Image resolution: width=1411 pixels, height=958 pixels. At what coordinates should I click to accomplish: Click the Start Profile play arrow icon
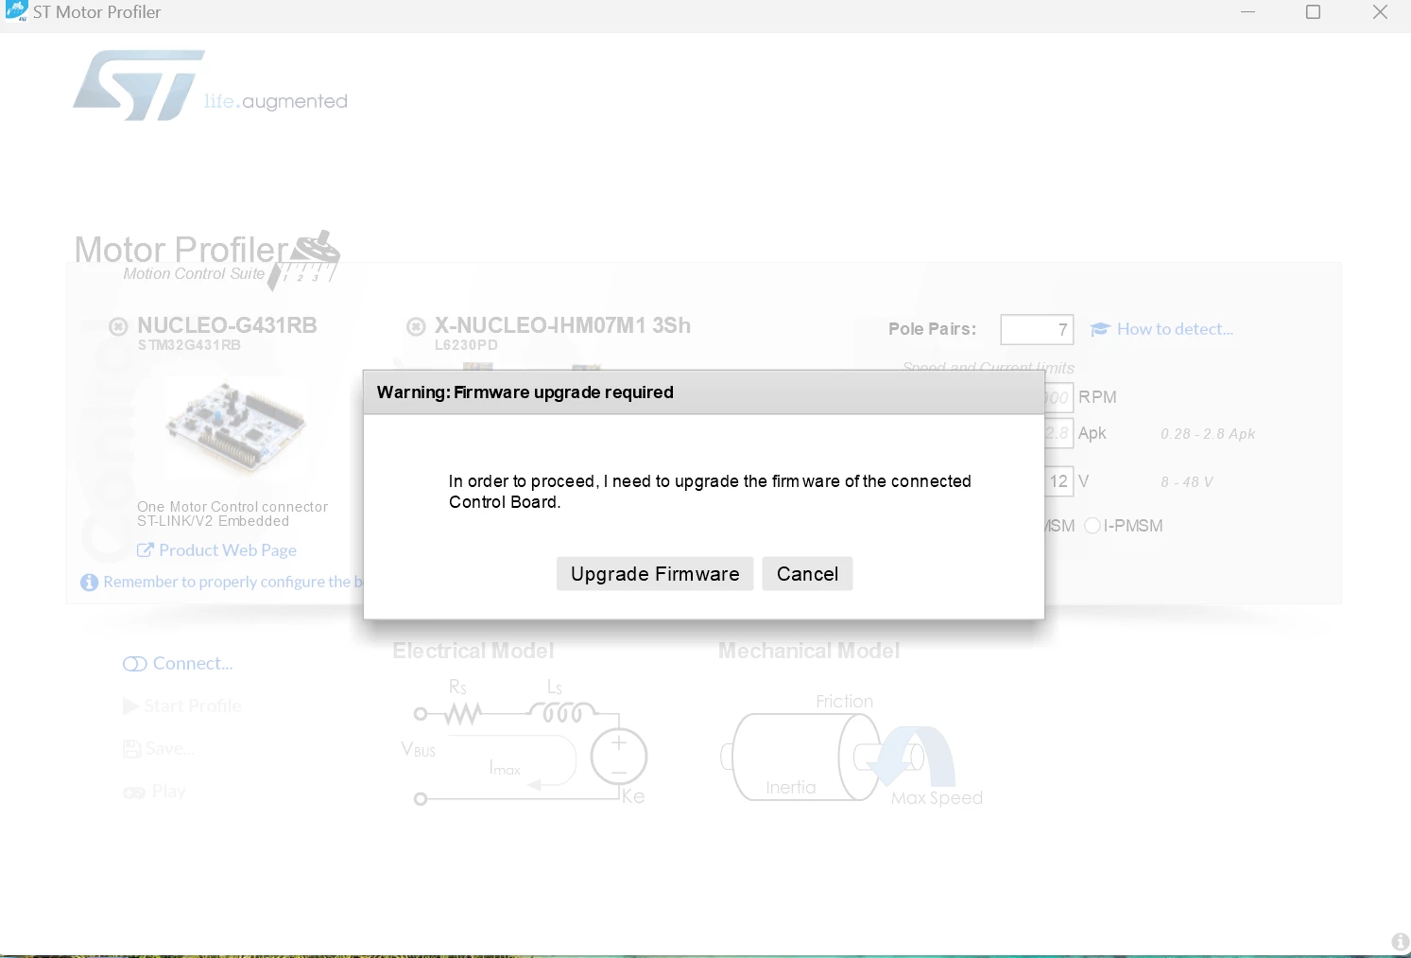tap(130, 706)
